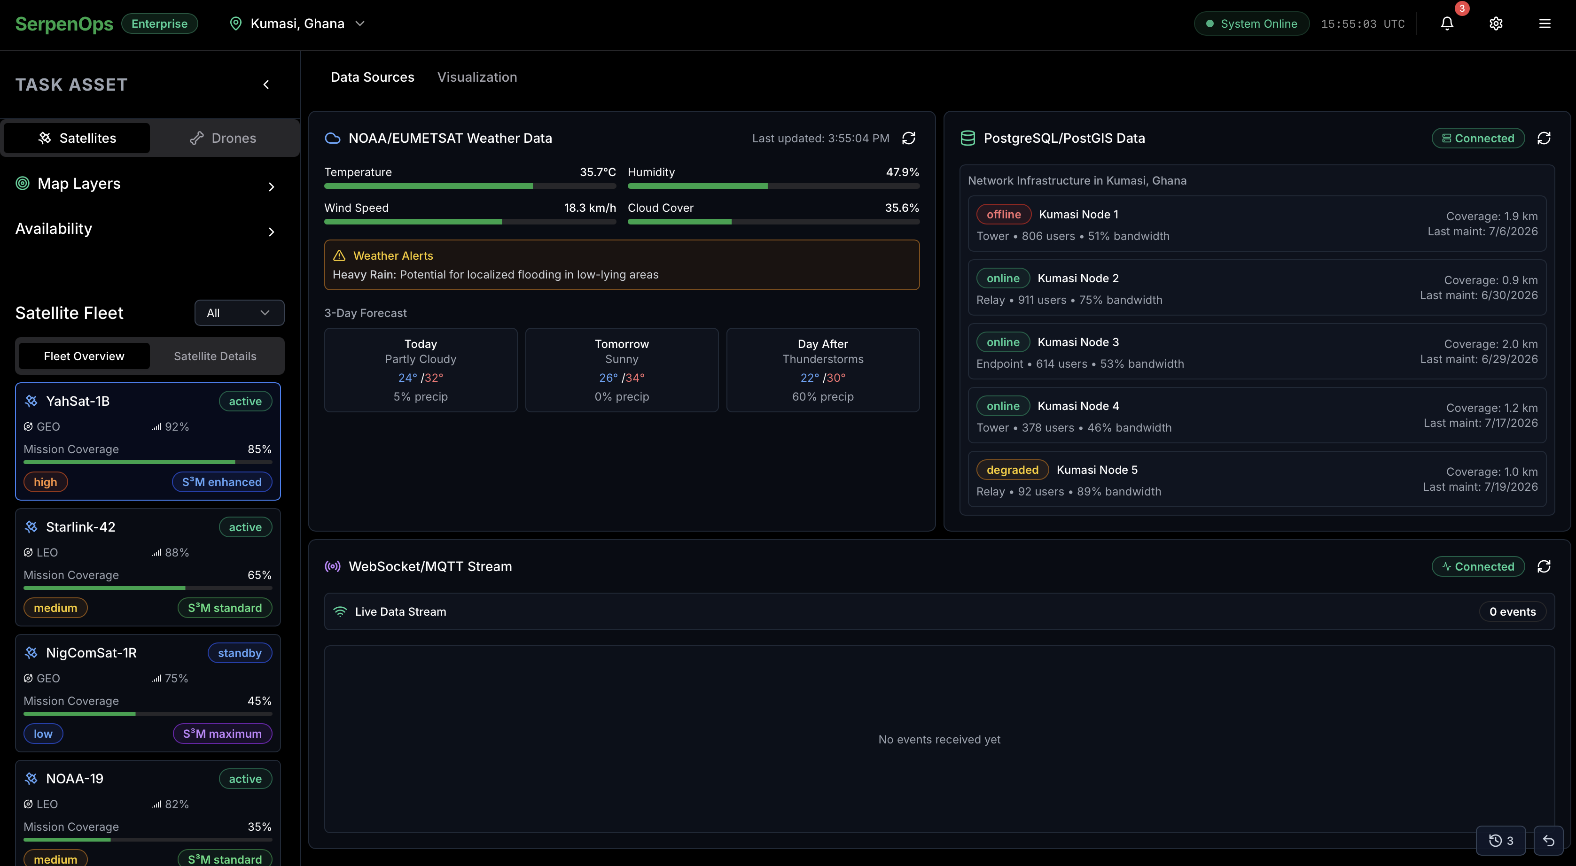The width and height of the screenshot is (1576, 866).
Task: Open the Visualization tab
Action: (477, 77)
